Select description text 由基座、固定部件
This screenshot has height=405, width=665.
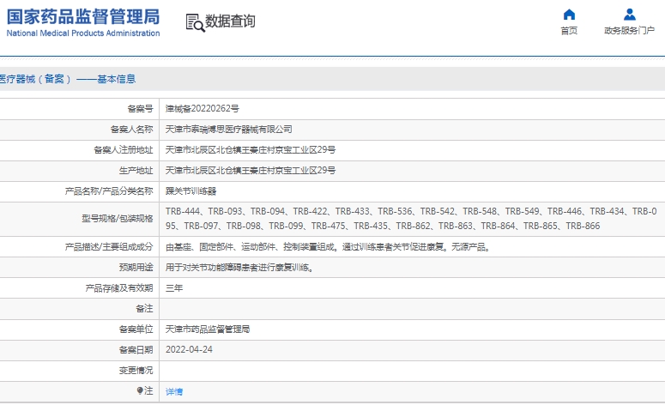coord(328,247)
